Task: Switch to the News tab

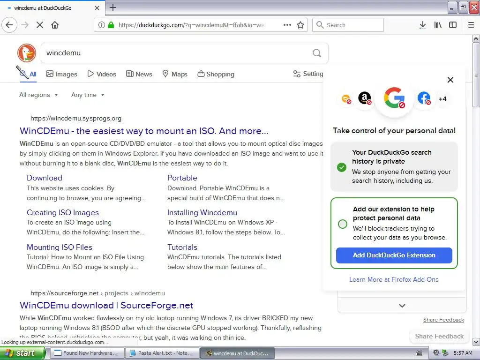Action: coord(139,74)
